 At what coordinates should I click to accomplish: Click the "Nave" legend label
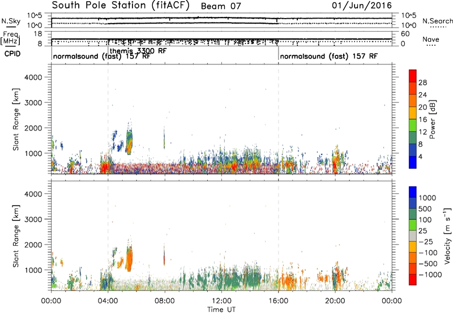click(431, 40)
